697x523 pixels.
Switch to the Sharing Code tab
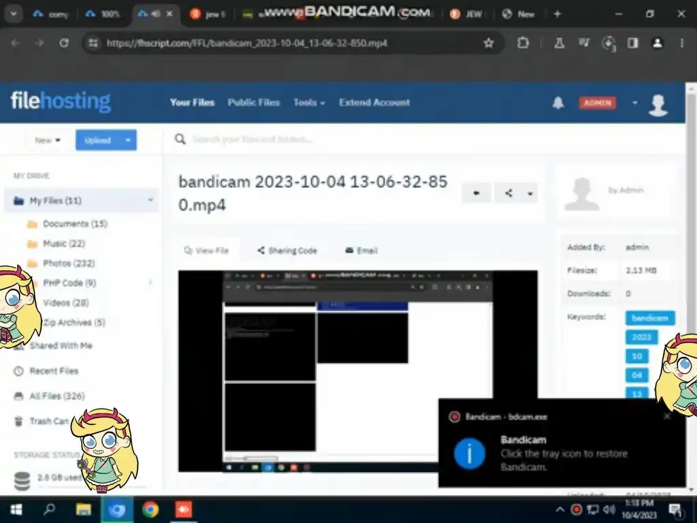(287, 251)
